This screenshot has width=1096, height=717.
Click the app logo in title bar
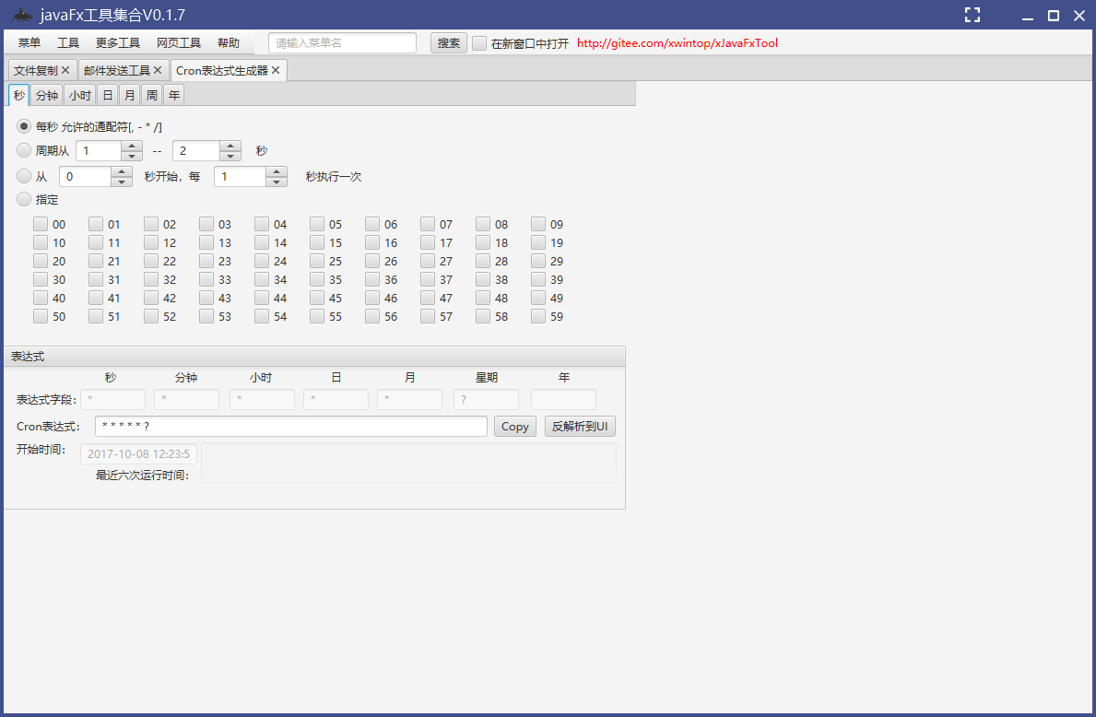coord(22,15)
